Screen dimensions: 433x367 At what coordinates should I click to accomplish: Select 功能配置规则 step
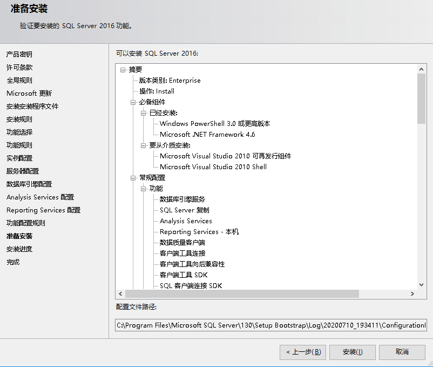tap(26, 223)
